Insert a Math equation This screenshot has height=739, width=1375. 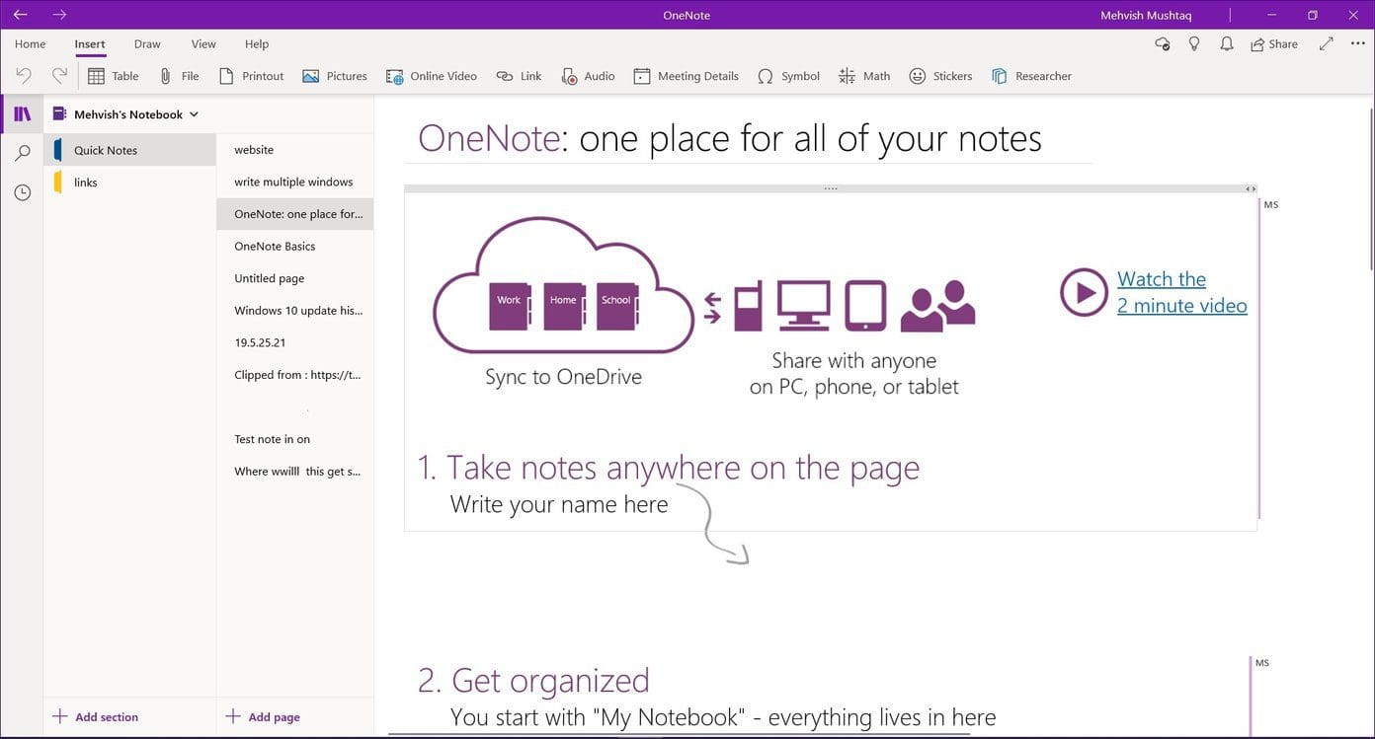[x=862, y=75]
